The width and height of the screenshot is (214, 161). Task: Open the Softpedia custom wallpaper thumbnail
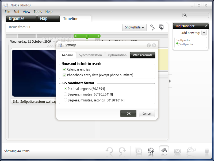click(34, 73)
